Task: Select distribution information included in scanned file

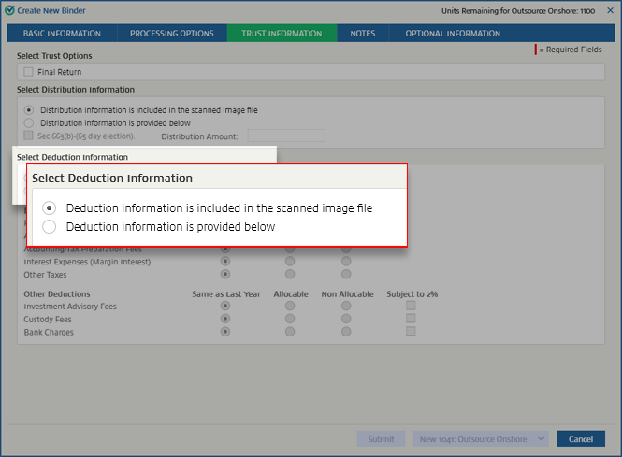Action: (29, 109)
